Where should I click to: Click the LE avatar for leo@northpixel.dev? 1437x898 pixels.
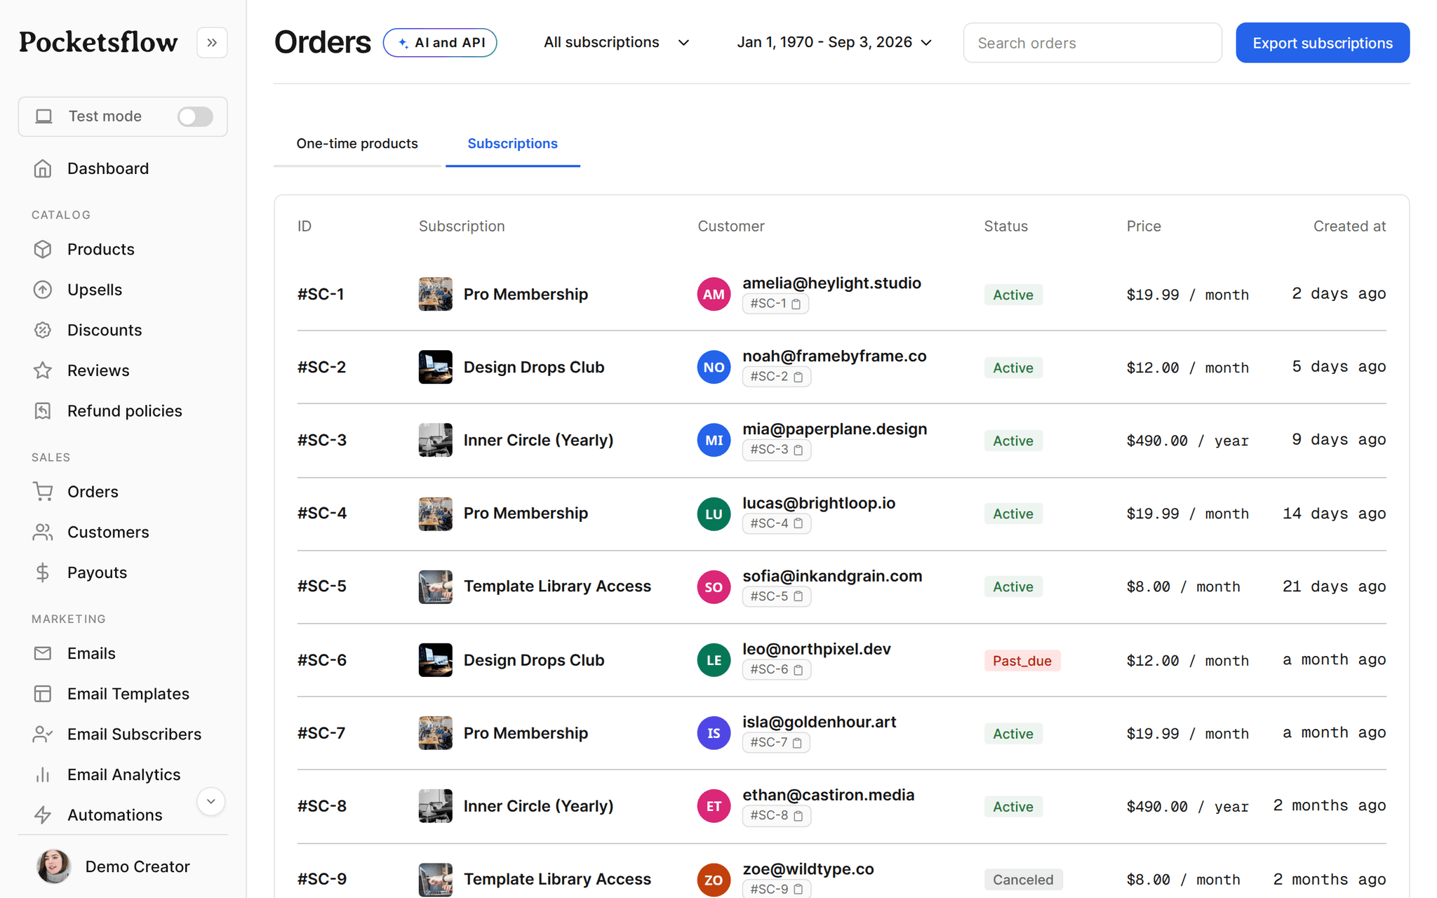[714, 659]
